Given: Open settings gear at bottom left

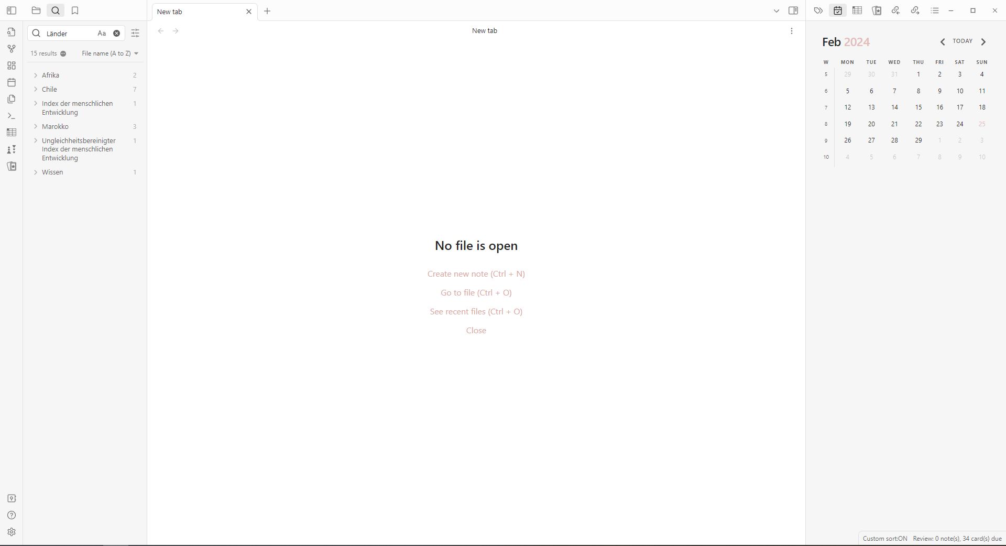Looking at the screenshot, I should [x=12, y=532].
